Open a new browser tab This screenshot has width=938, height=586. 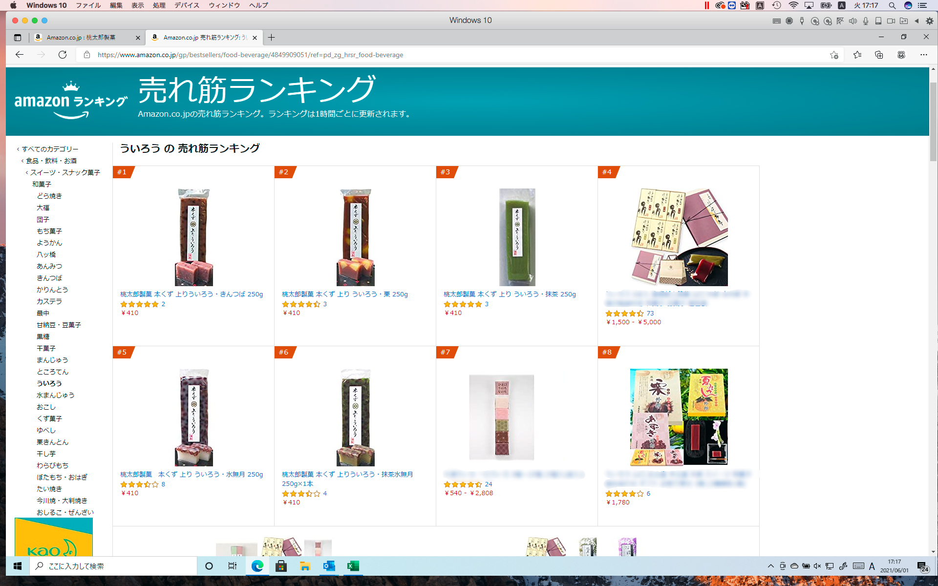pyautogui.click(x=272, y=38)
